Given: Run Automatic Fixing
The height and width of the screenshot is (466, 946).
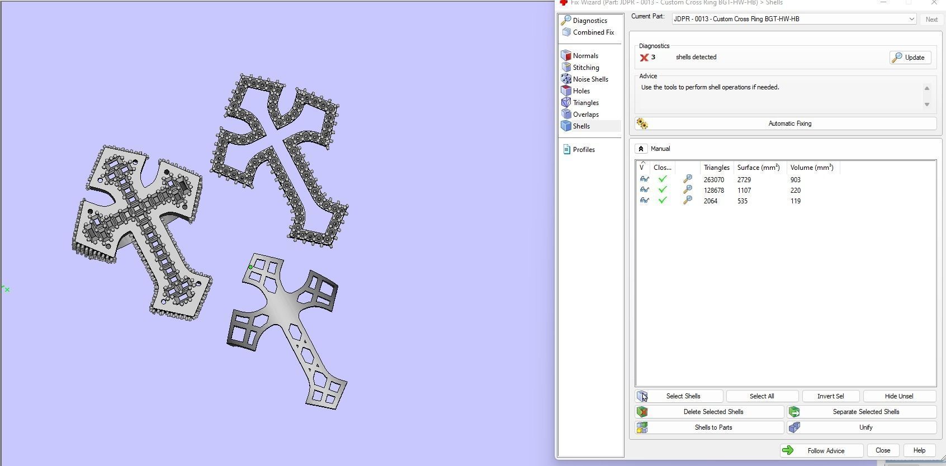Looking at the screenshot, I should click(786, 123).
